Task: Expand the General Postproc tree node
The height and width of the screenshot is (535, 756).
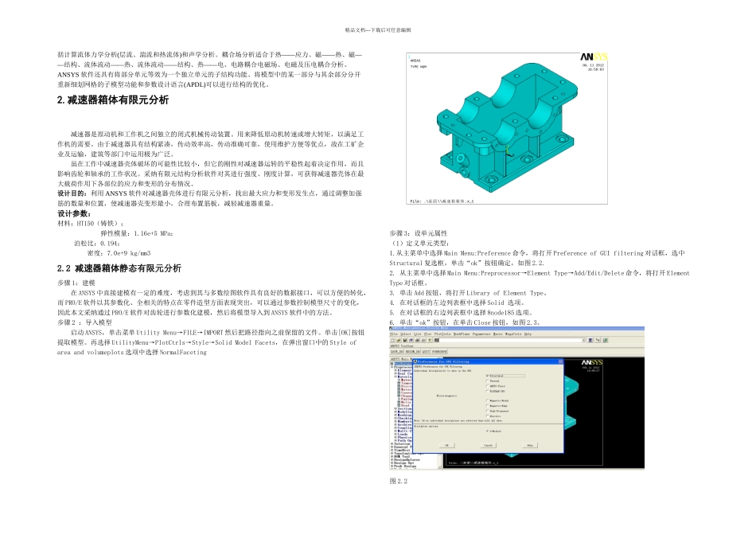Action: tap(392, 447)
